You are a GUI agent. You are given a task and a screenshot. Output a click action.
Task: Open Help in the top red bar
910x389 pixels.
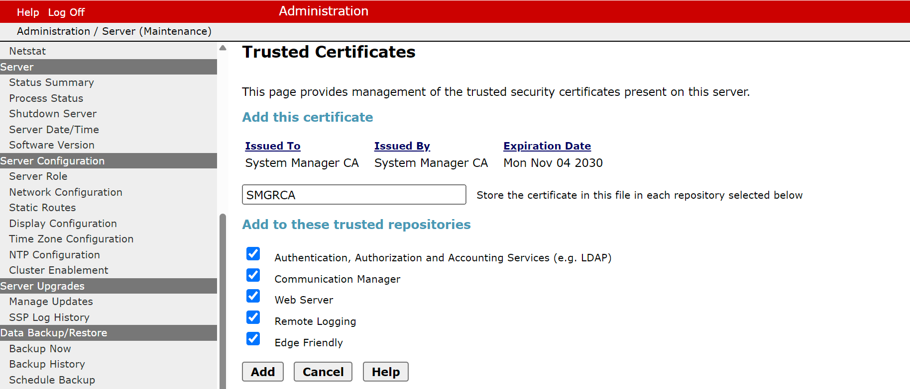click(x=28, y=12)
